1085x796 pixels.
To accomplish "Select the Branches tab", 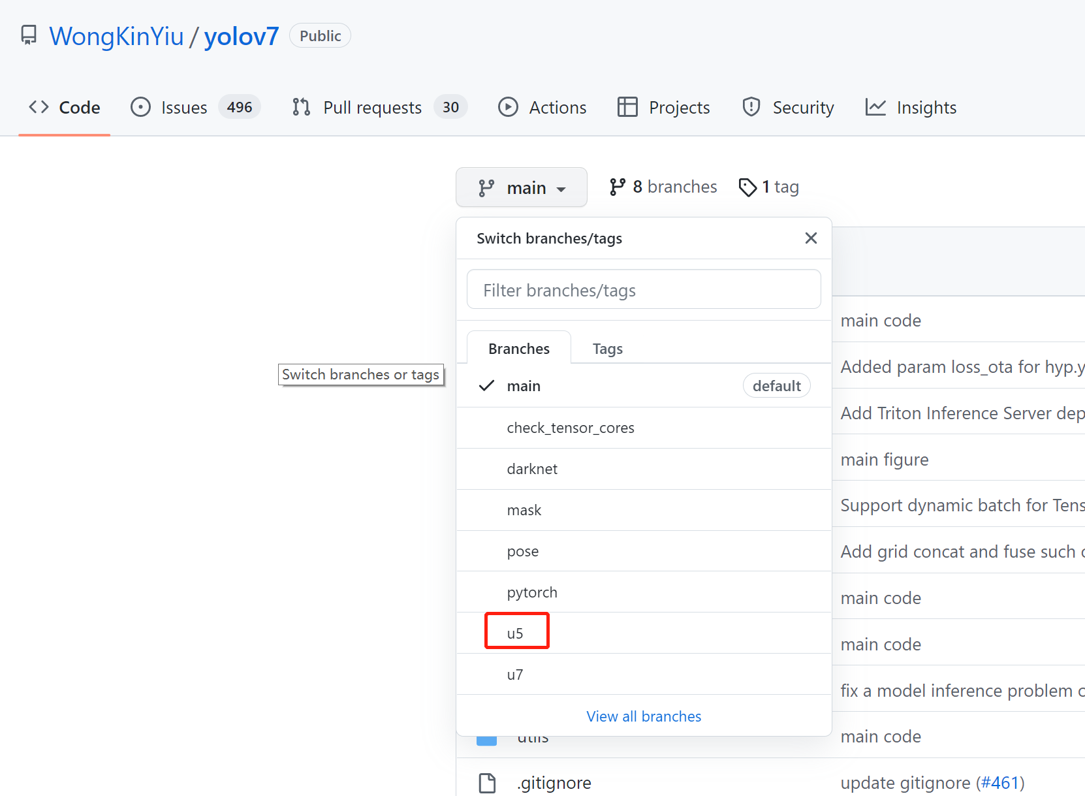I will point(518,348).
